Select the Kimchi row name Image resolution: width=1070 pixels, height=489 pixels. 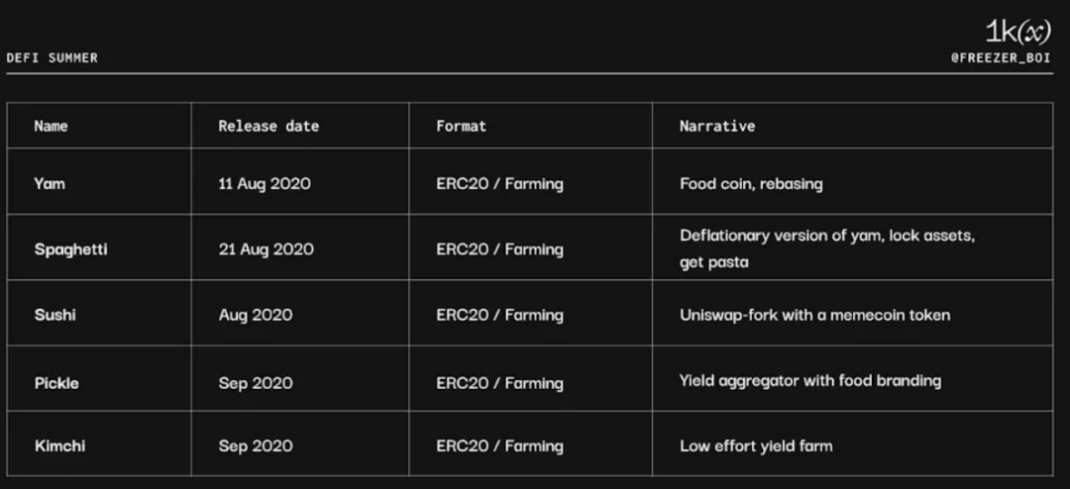coord(60,446)
